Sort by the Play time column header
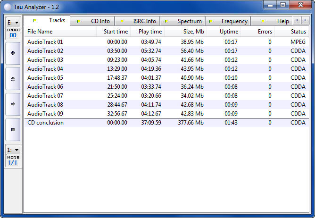The image size is (315, 218). click(150, 32)
